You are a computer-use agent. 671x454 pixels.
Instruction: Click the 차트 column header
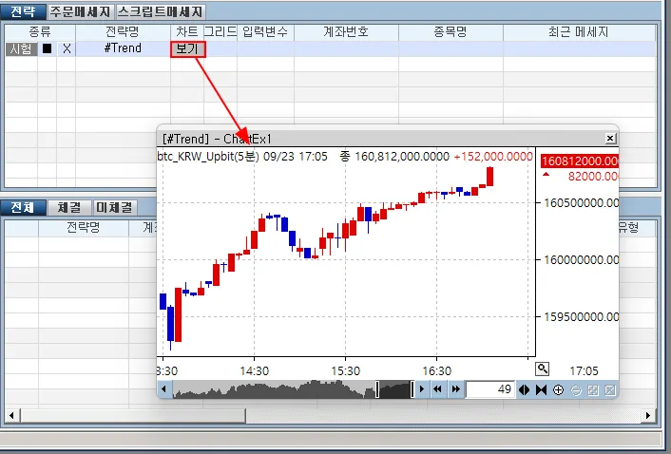(187, 32)
